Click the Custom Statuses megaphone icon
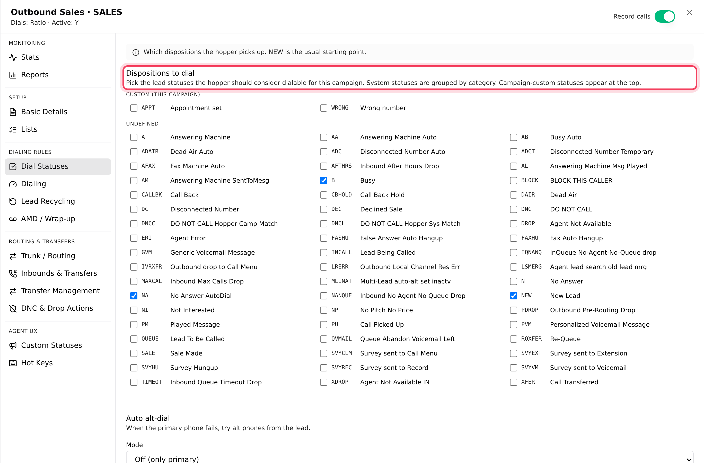704x463 pixels. point(13,345)
